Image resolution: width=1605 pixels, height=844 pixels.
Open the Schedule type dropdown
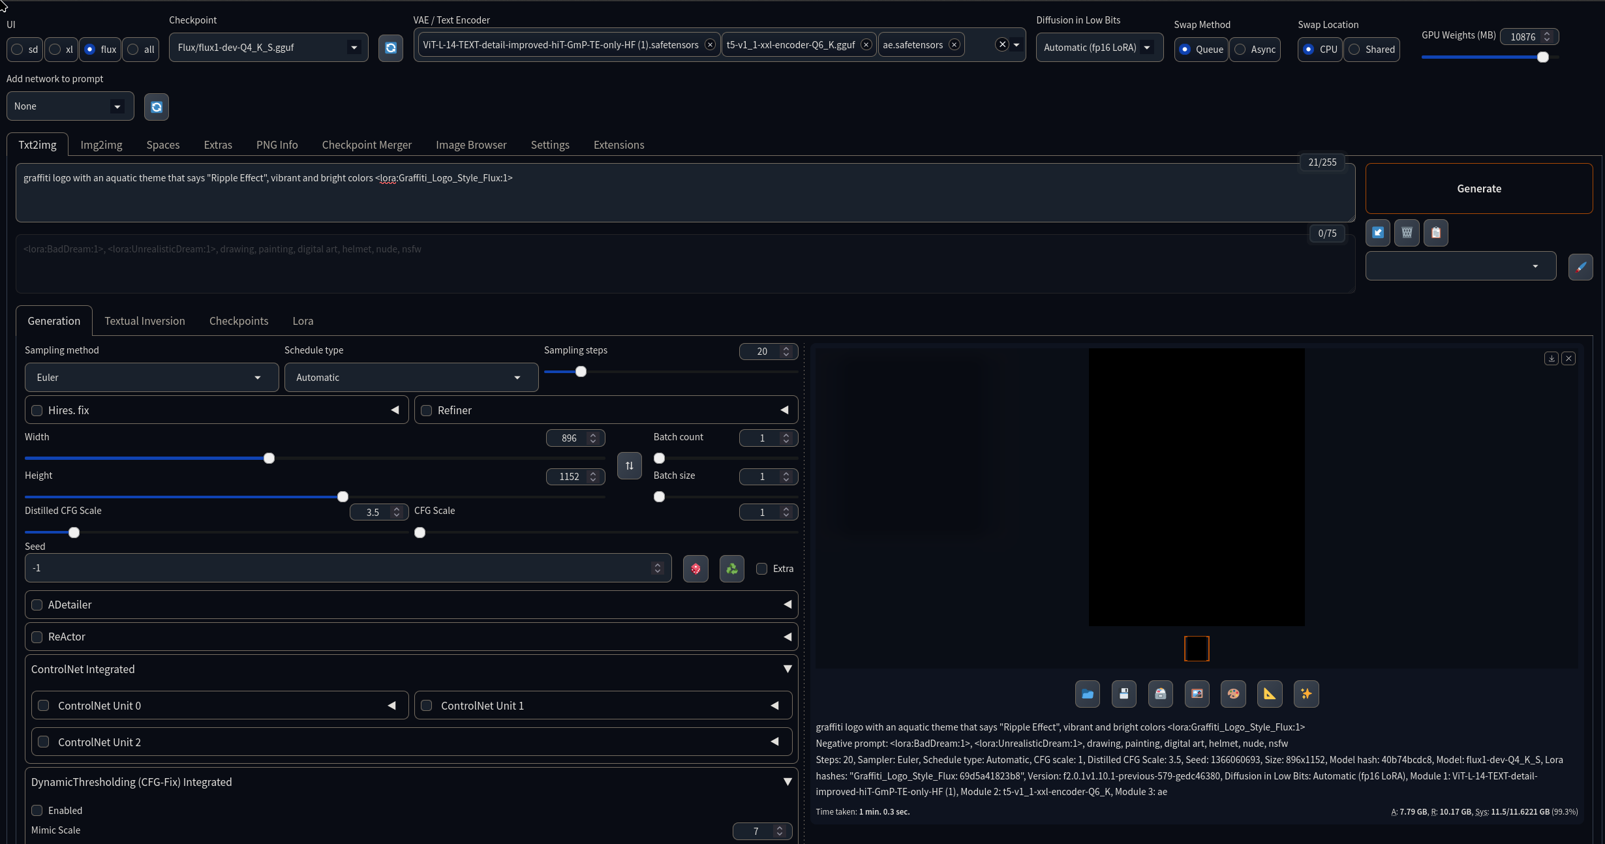click(x=410, y=377)
